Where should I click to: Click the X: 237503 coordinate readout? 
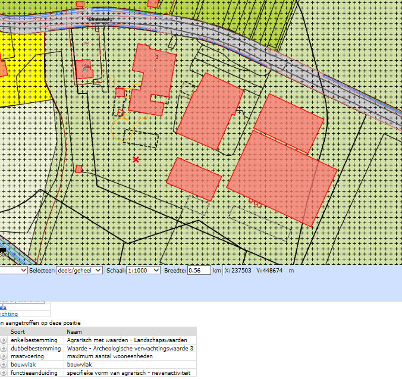point(238,271)
